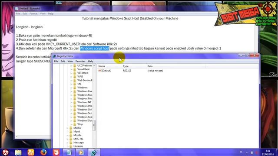This screenshot has width=278, height=156.
Task: Open Registry Editor File menu
Action: coord(56,62)
